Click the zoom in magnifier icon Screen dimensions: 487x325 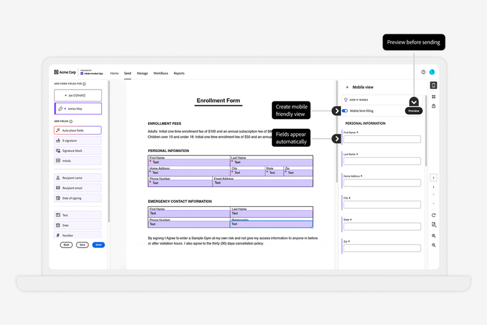[433, 235]
